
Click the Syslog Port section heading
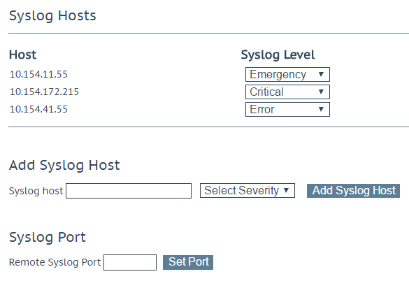48,238
